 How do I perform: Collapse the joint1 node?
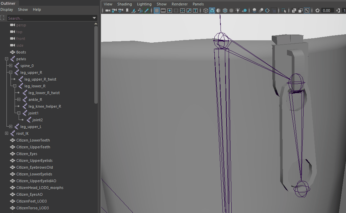click(19, 113)
